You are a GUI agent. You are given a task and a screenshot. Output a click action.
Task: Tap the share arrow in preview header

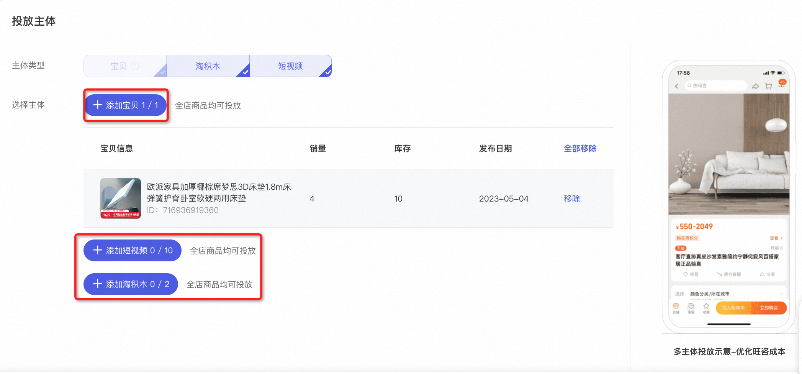pos(755,86)
